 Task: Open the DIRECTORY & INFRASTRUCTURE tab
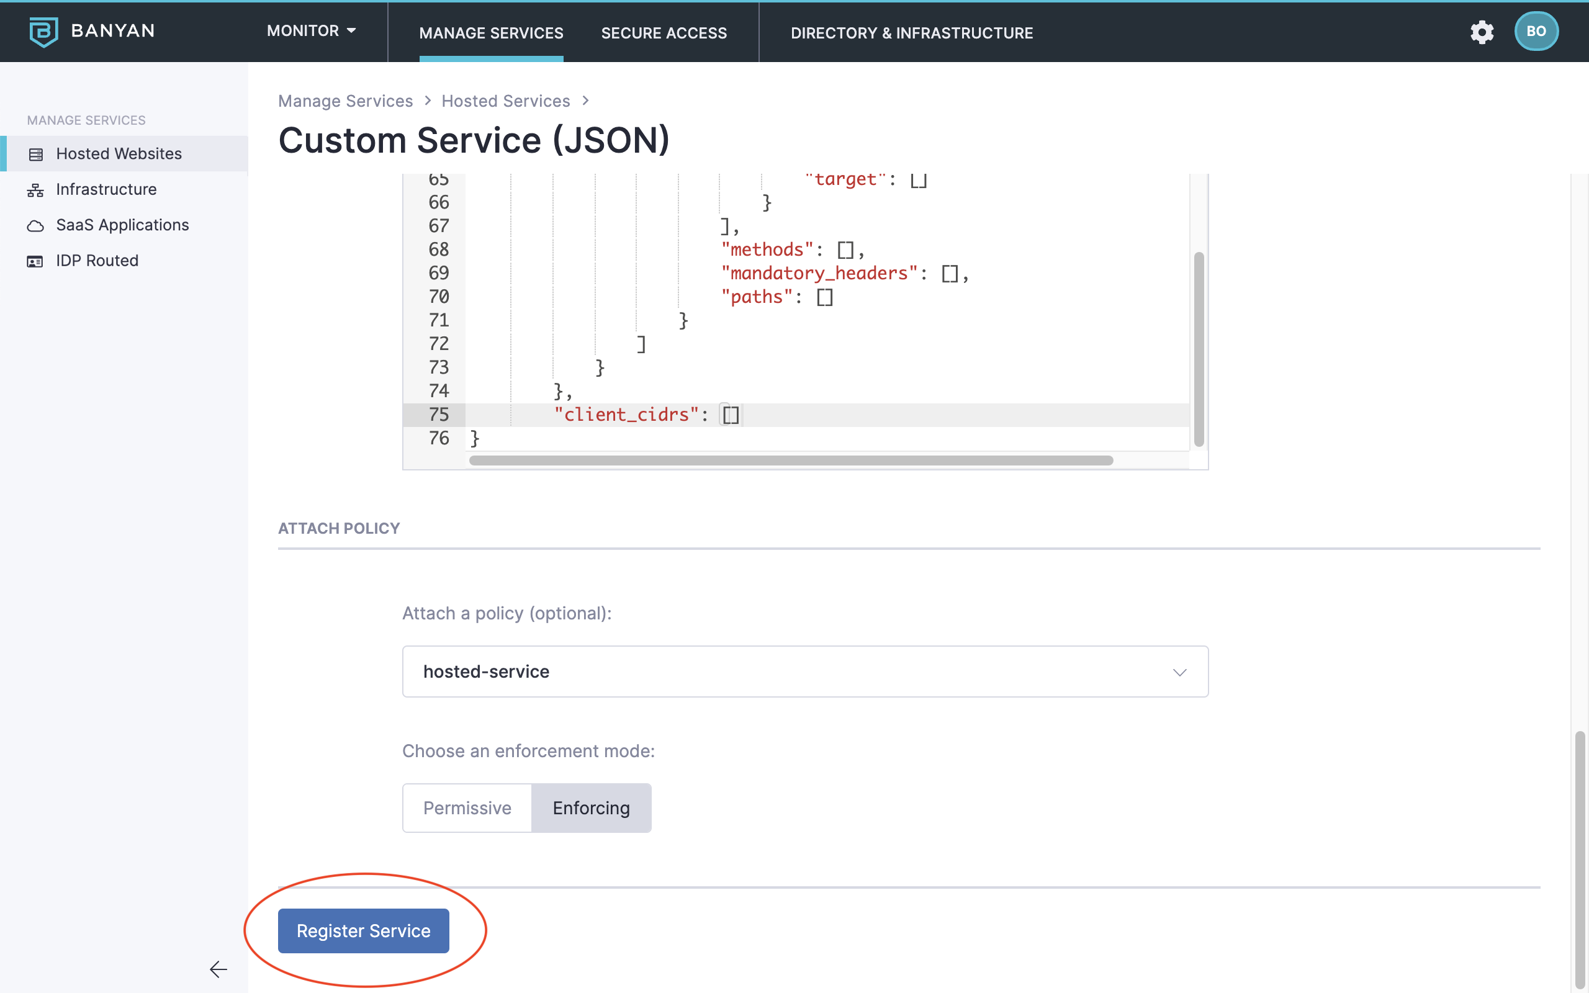911,33
